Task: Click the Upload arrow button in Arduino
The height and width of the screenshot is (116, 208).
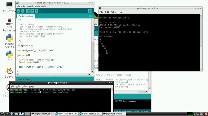Action: [x=23, y=11]
